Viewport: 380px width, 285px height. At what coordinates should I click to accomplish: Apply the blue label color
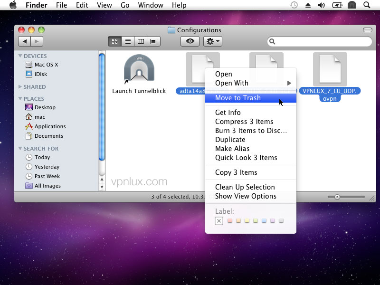click(264, 220)
